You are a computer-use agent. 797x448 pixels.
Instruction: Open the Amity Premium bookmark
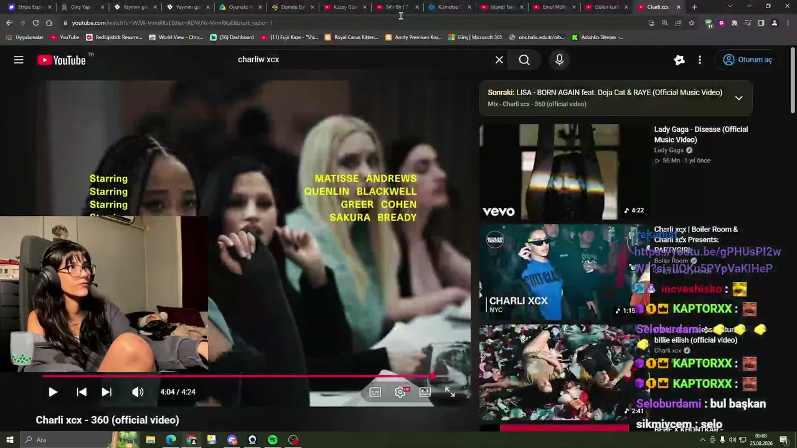(413, 37)
